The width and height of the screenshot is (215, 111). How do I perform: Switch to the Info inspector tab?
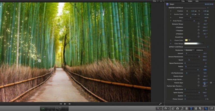197,1
